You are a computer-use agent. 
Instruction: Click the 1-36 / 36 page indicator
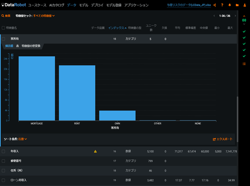[x=225, y=16]
